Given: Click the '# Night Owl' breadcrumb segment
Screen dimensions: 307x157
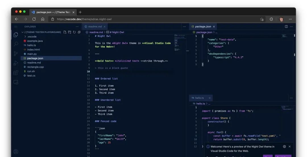Looking at the screenshot, I should (115, 32).
